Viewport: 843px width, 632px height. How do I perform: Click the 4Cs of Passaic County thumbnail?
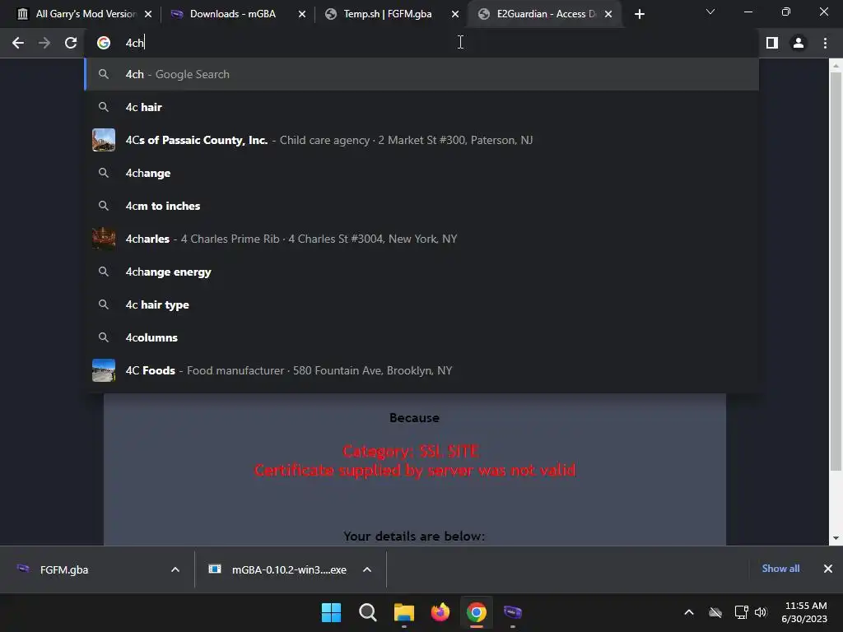104,140
